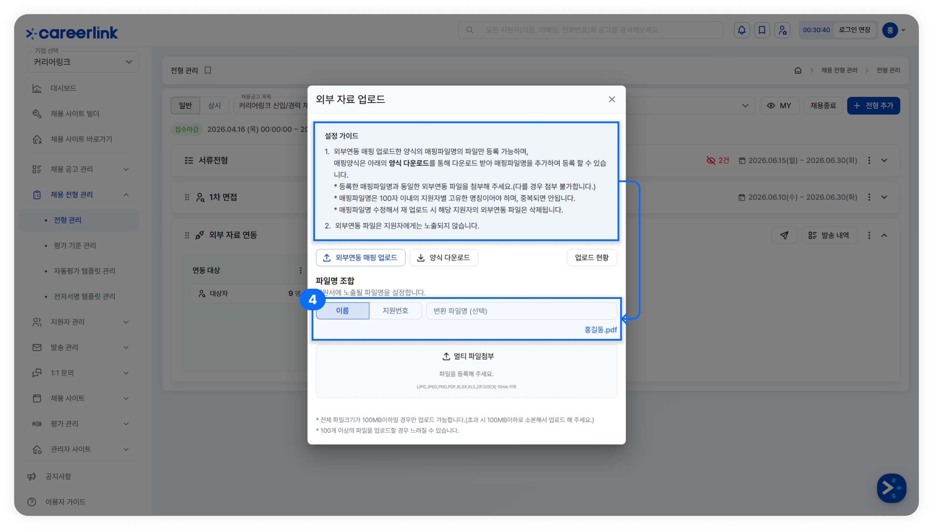
Task: Click the 전형 추가 button
Action: 873,106
